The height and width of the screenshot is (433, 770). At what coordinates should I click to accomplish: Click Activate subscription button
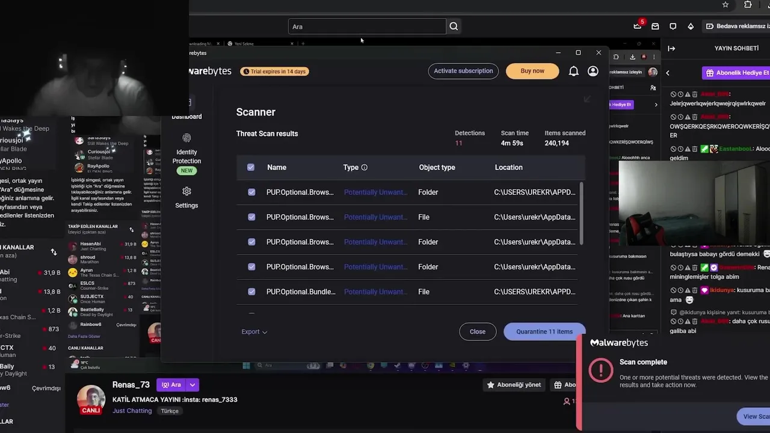coord(463,71)
